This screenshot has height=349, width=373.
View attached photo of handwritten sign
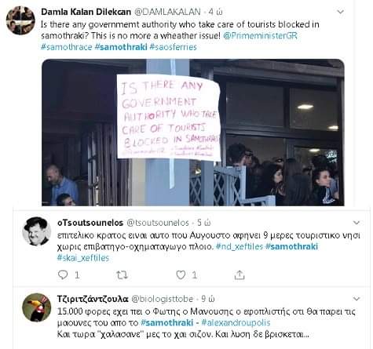(x=193, y=133)
